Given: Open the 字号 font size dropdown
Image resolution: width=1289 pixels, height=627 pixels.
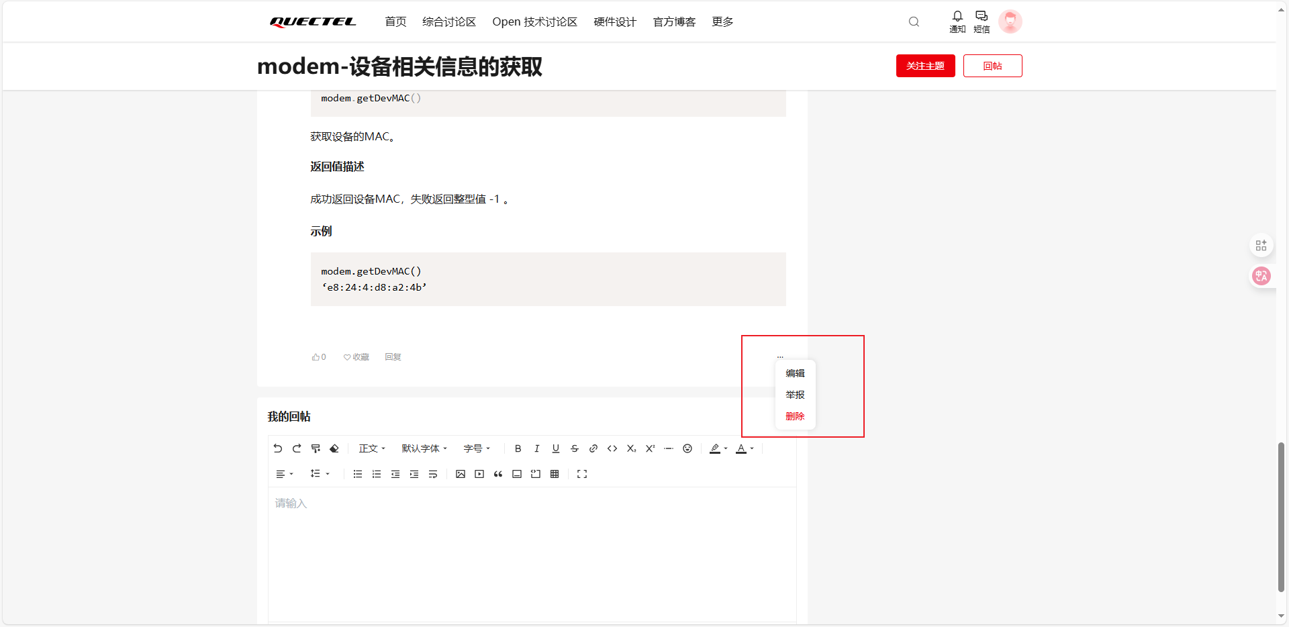Looking at the screenshot, I should tap(477, 448).
